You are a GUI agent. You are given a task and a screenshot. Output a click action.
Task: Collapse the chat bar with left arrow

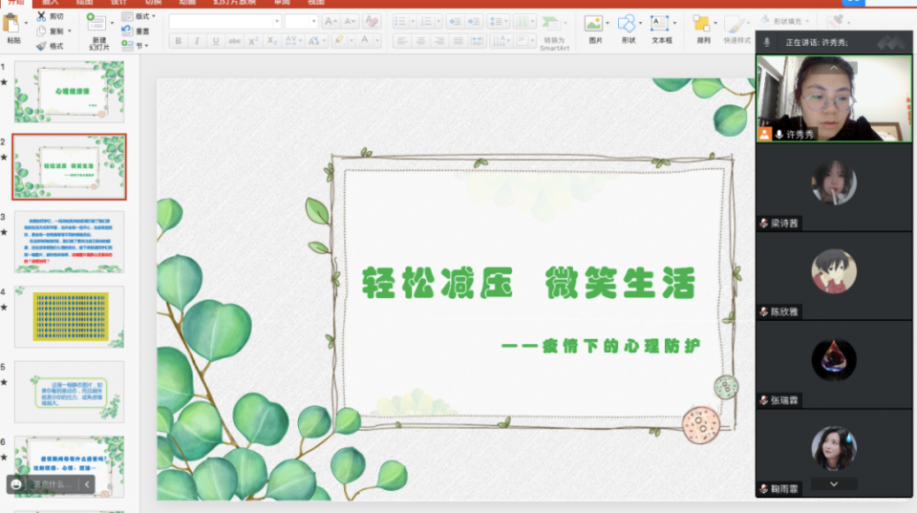pos(86,484)
